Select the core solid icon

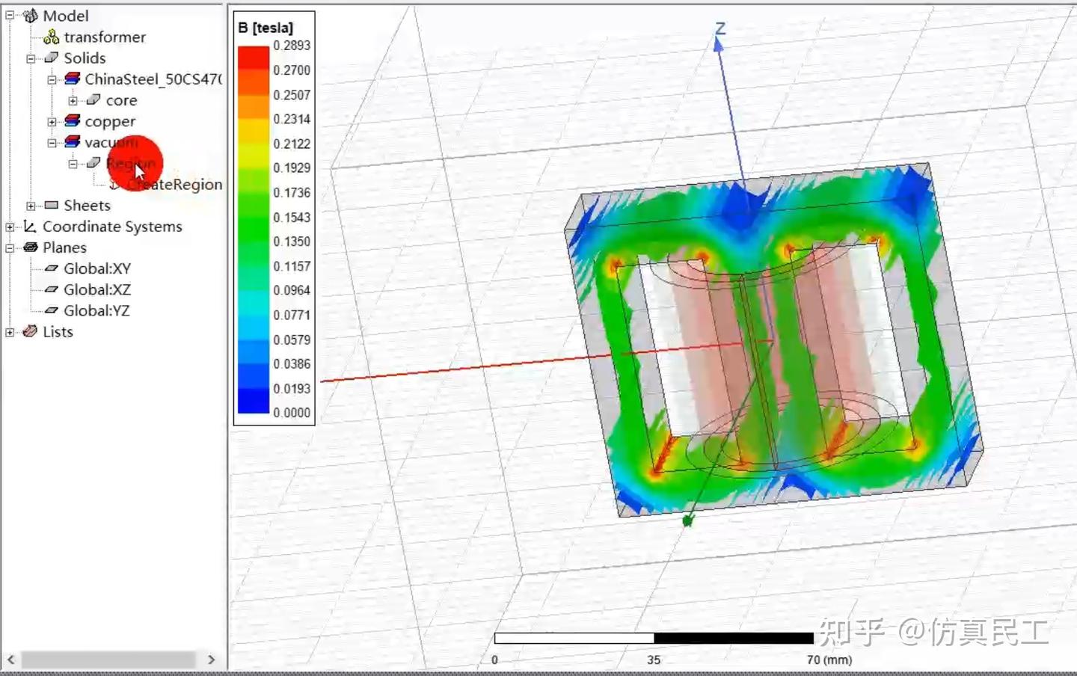(94, 99)
